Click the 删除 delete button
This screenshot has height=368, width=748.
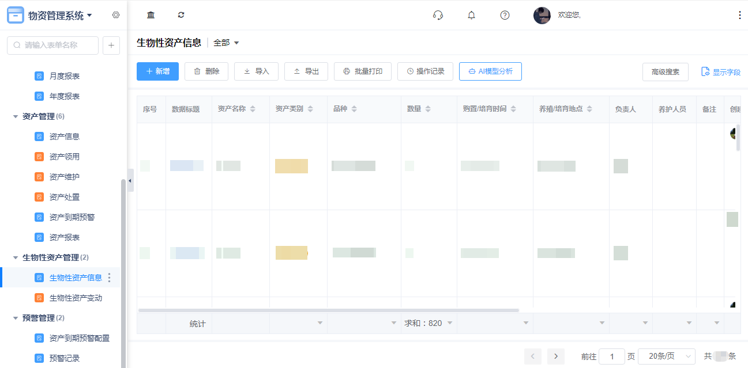[x=206, y=71]
